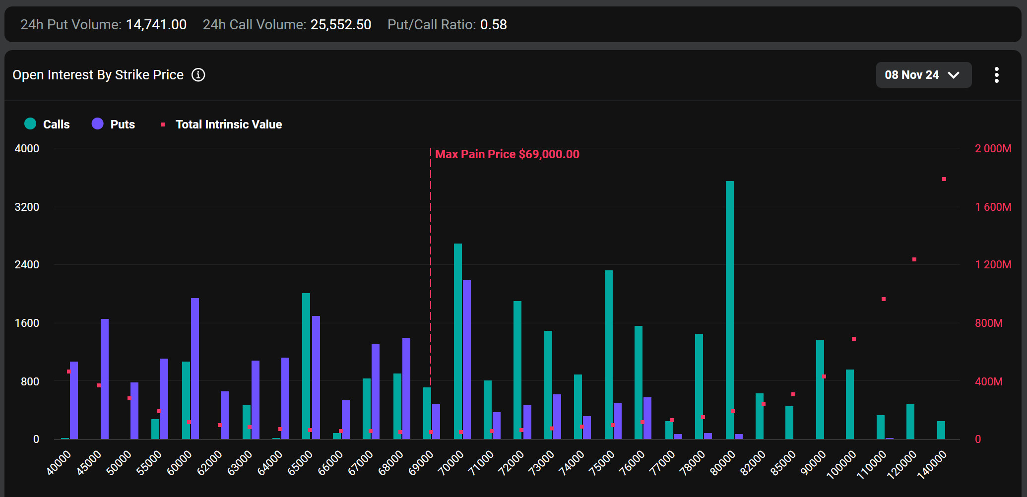Click the 76000 x-axis strike label

tap(633, 463)
